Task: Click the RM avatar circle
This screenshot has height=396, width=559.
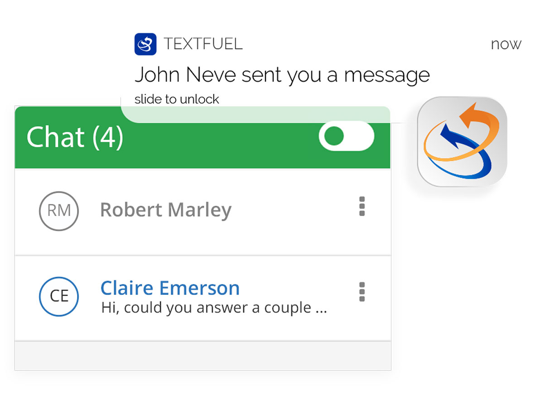Action: 59,211
